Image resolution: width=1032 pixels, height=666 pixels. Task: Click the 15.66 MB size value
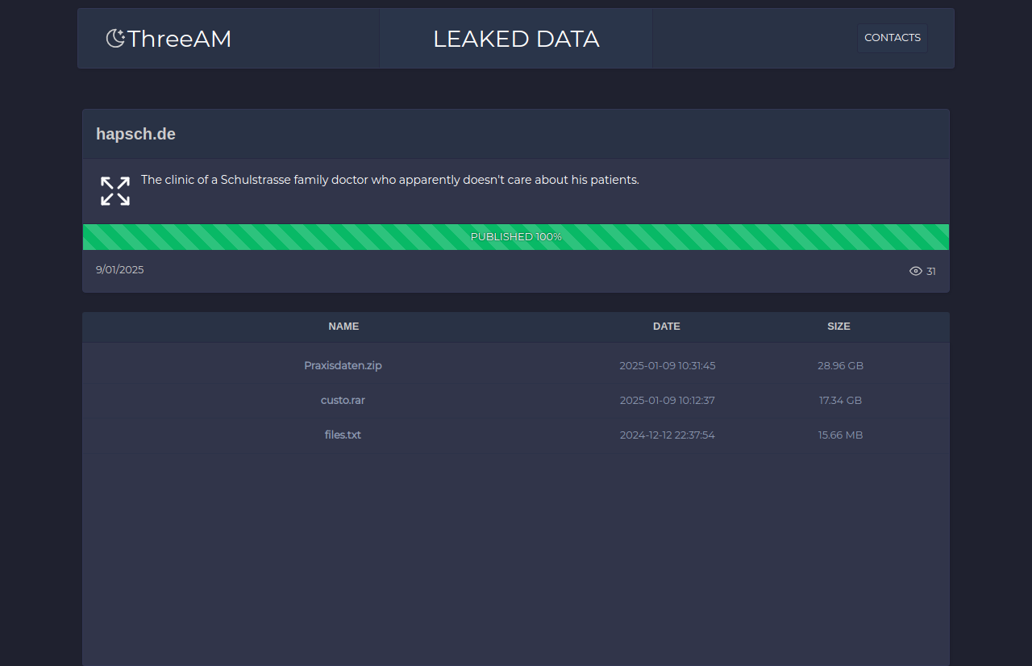[x=840, y=435]
